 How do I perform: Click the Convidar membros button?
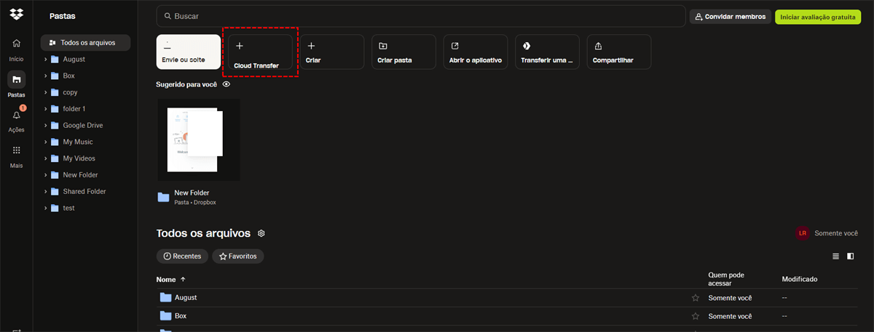(730, 17)
